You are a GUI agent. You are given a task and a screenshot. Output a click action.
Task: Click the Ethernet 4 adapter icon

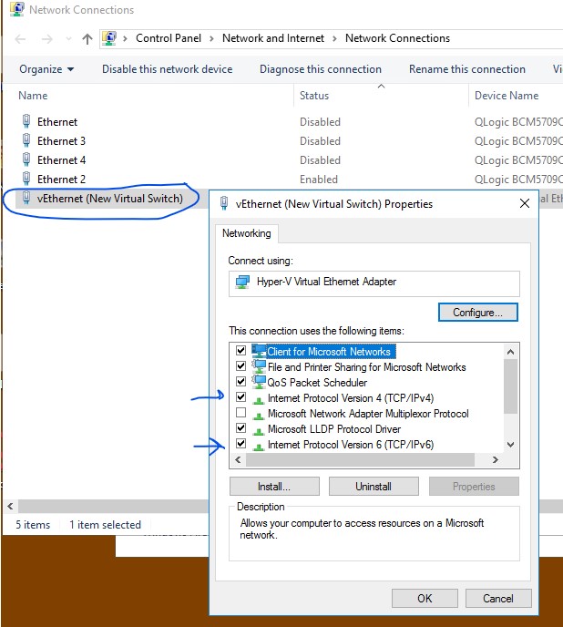tap(26, 159)
